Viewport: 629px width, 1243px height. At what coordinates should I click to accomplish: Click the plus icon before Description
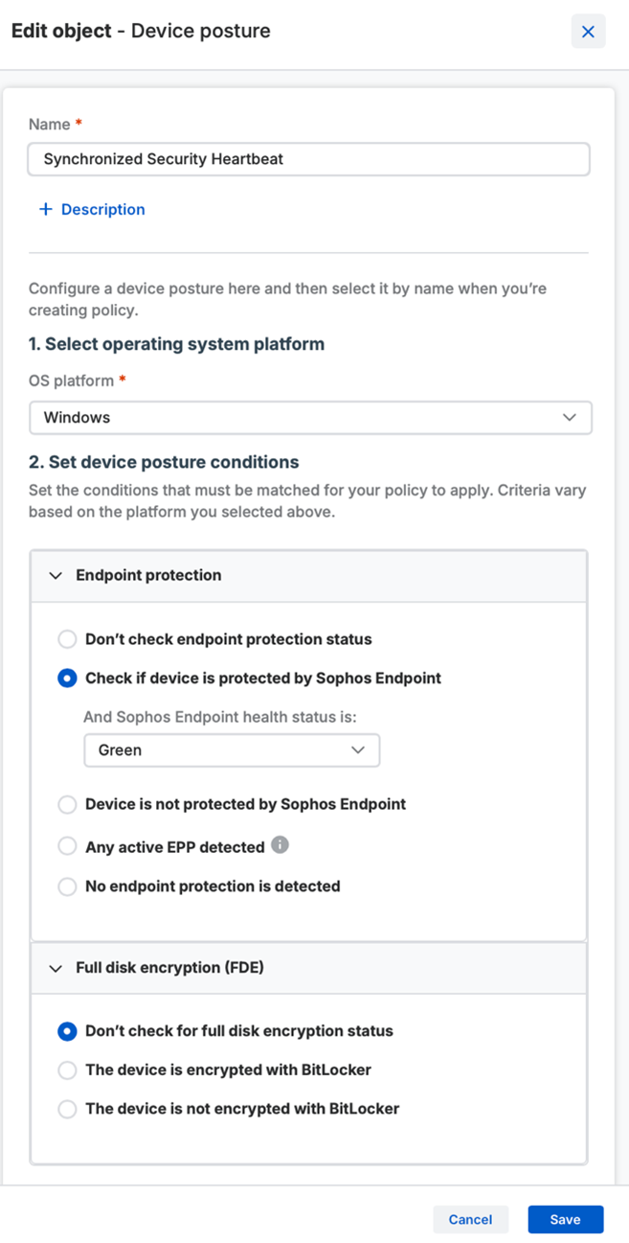pyautogui.click(x=45, y=209)
